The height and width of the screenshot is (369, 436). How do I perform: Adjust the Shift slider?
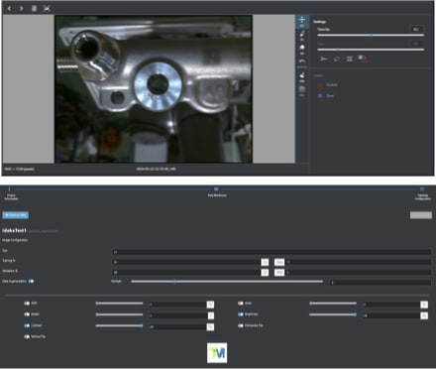[119, 304]
